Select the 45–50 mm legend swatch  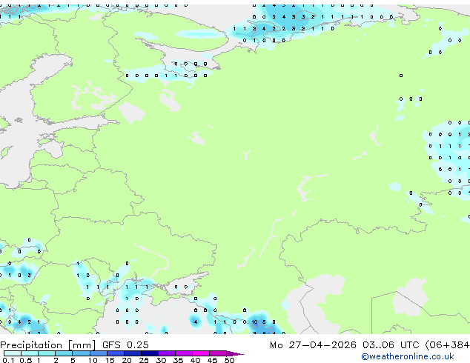[218, 353]
